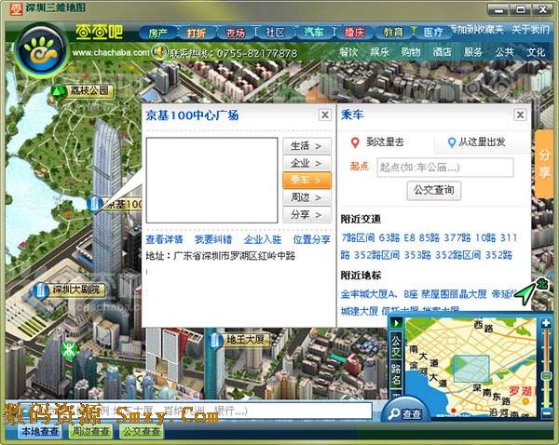Click the 位置分享 link
The image size is (559, 445).
(x=311, y=239)
